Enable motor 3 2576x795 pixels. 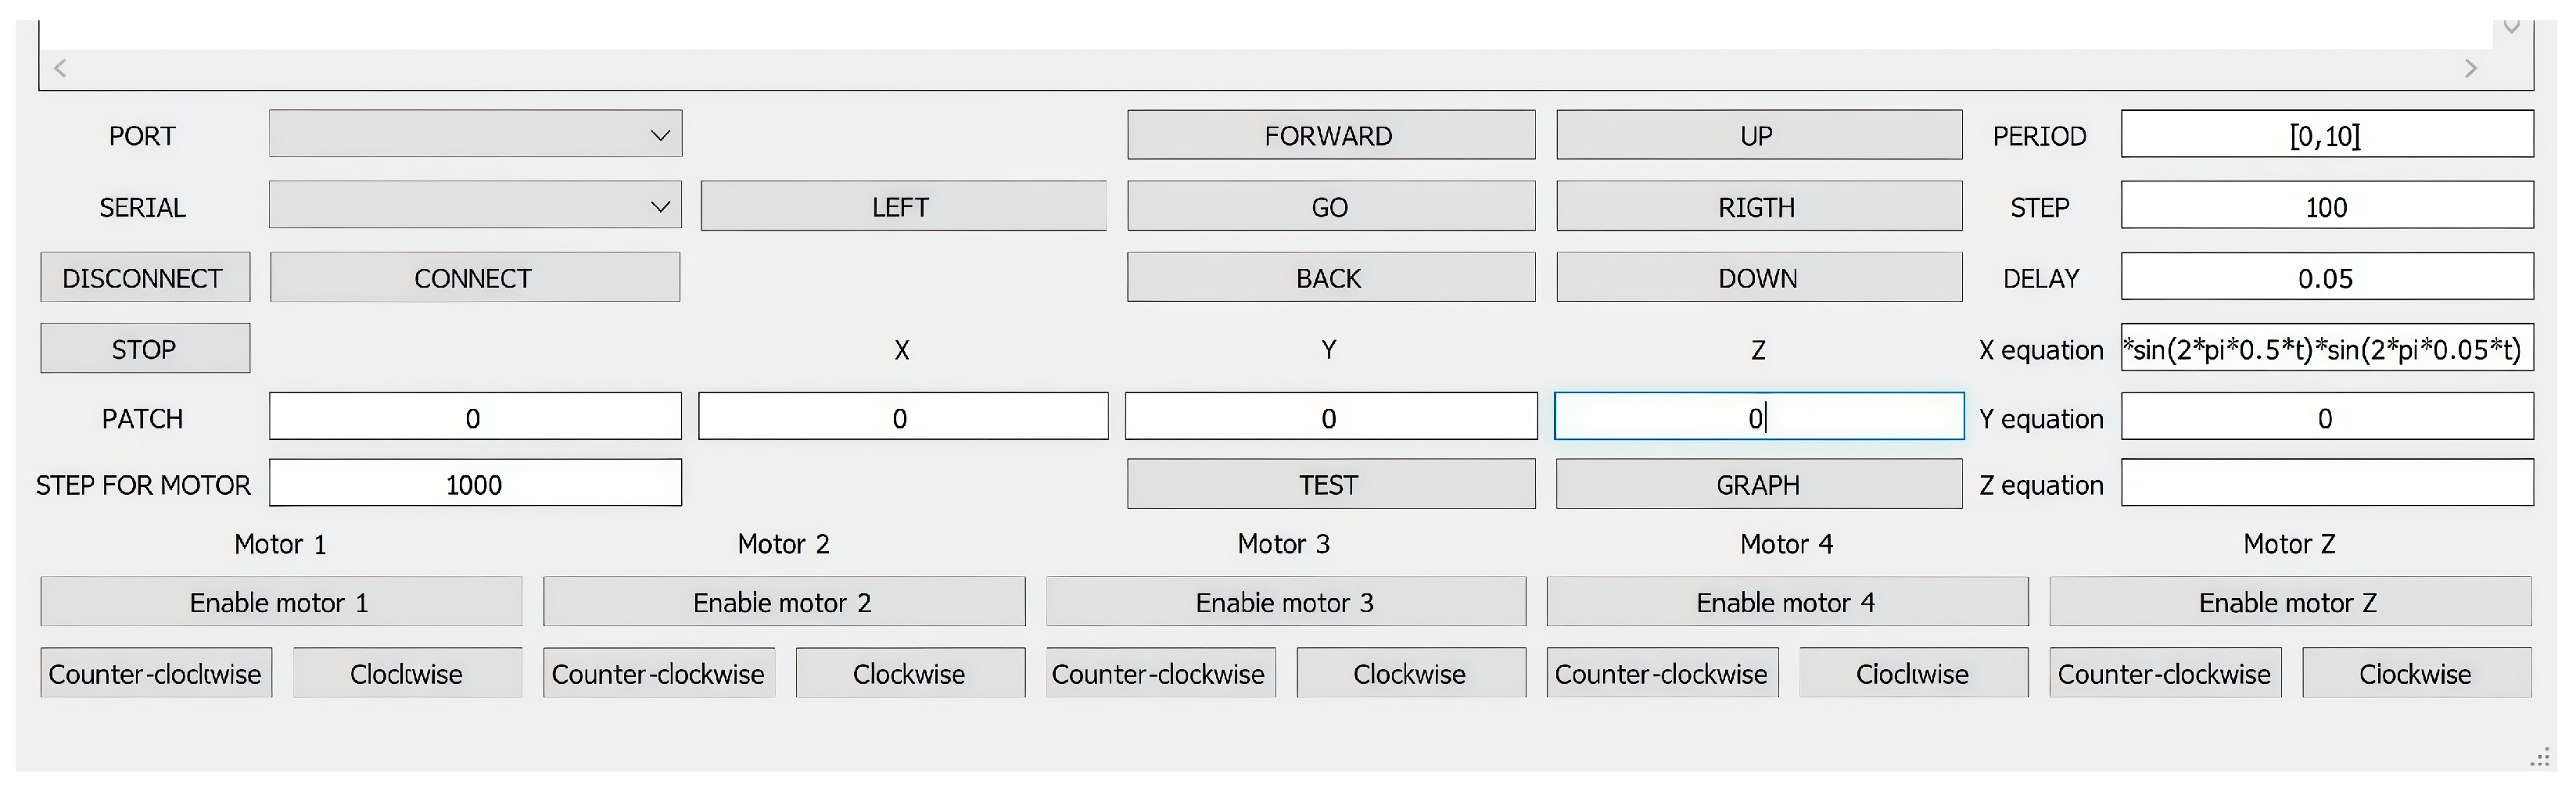1285,602
